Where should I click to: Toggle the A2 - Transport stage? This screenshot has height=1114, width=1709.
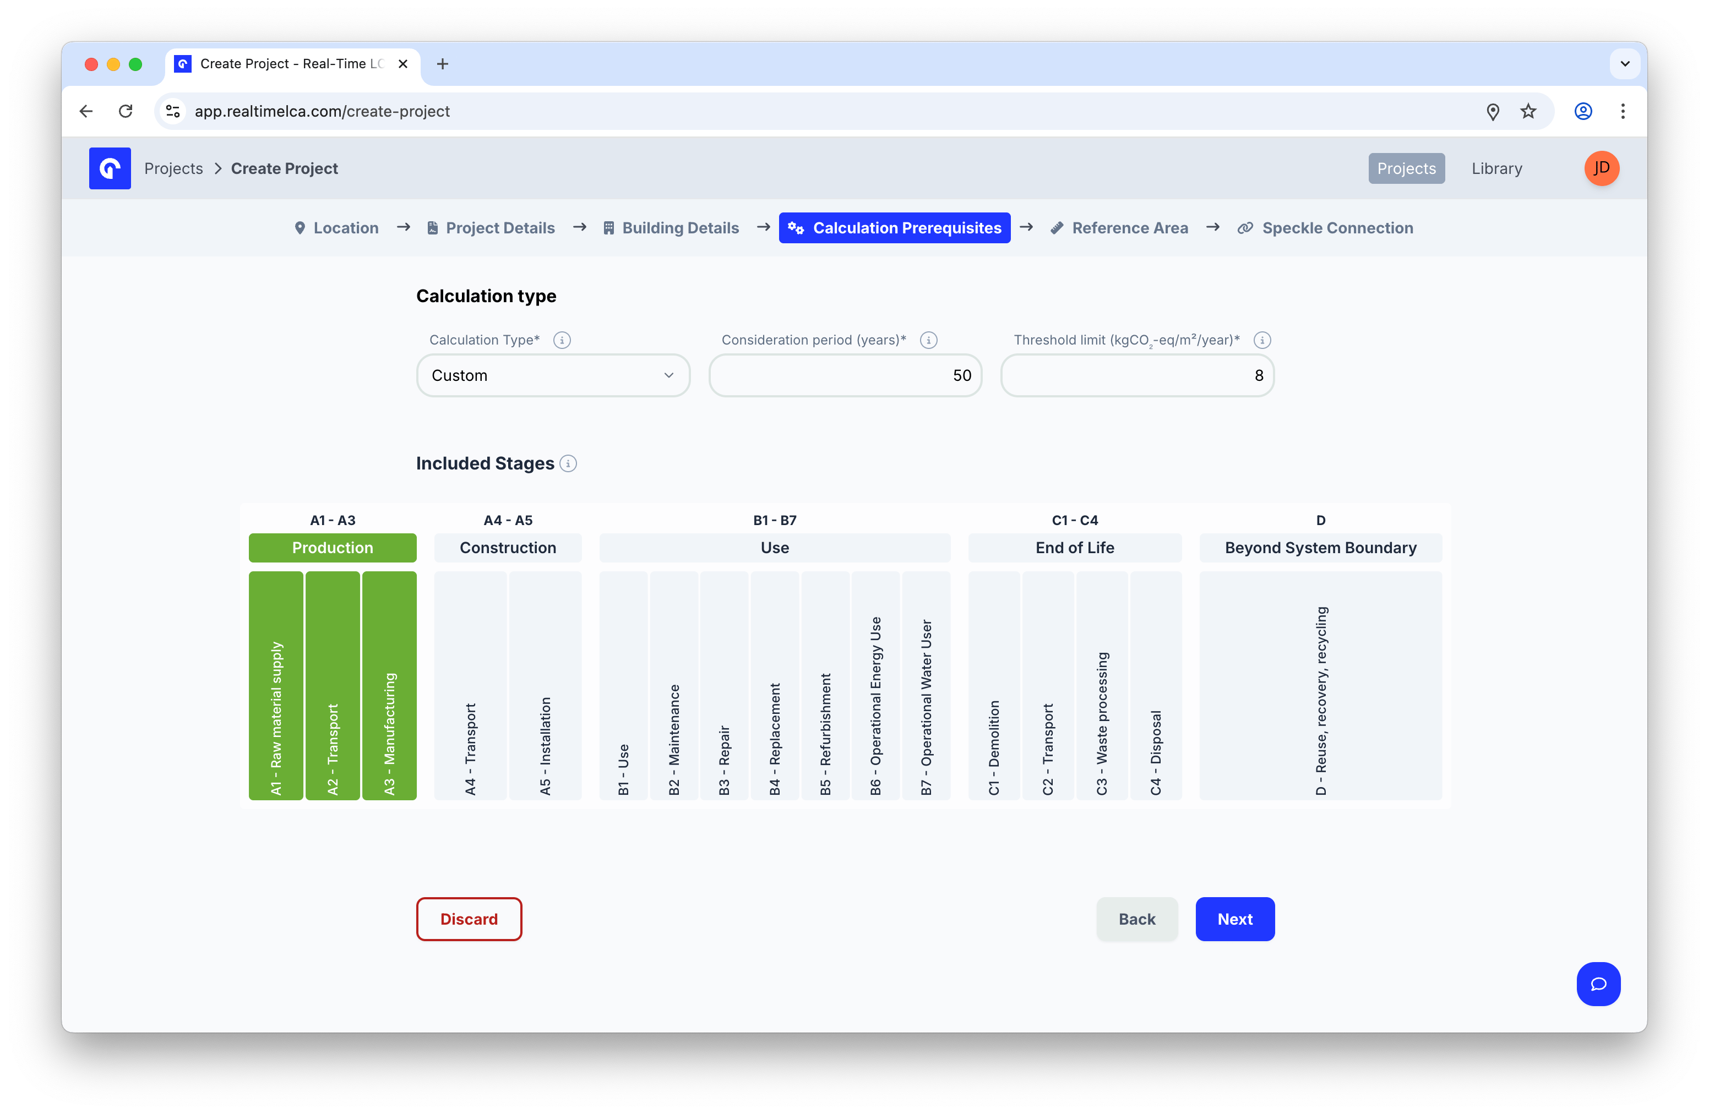point(333,685)
